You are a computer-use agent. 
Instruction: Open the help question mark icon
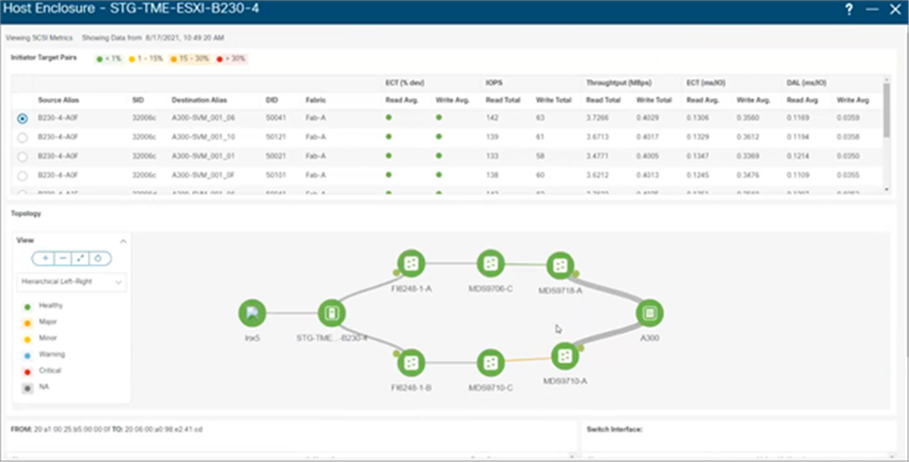point(848,9)
